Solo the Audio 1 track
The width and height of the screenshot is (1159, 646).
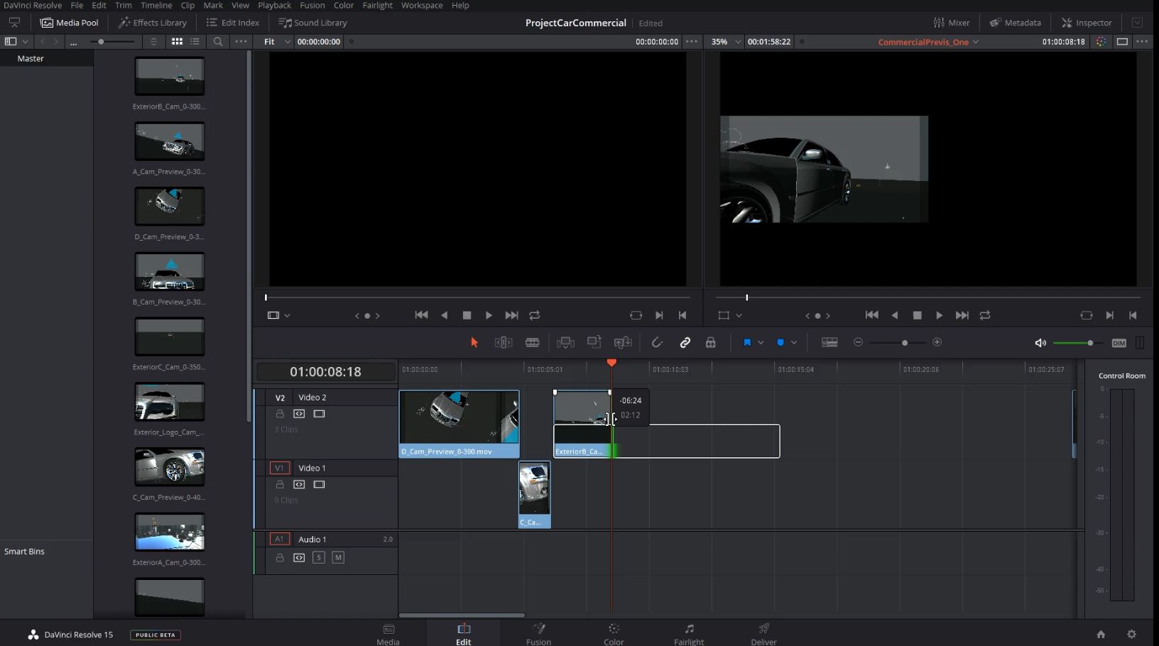pyautogui.click(x=319, y=558)
